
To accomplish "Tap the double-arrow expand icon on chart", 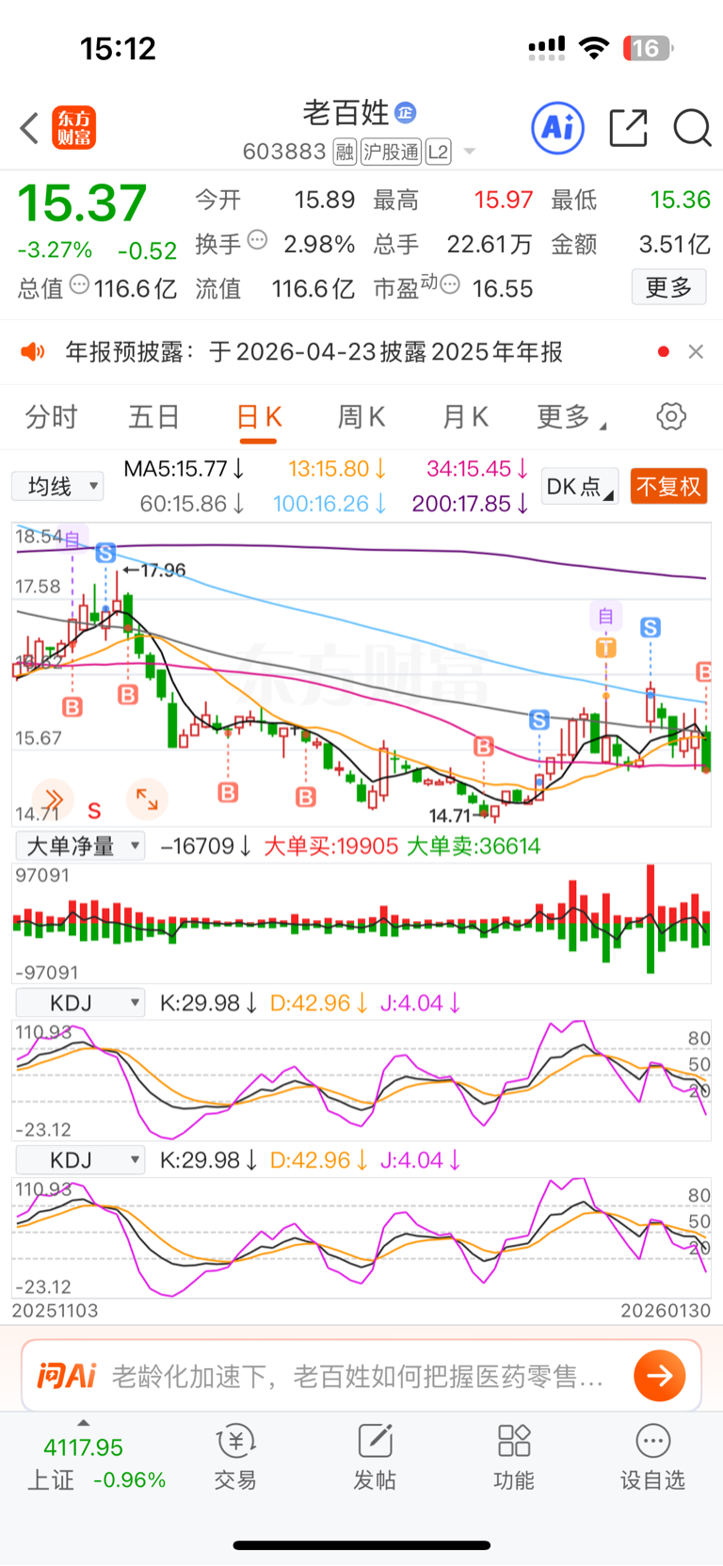I will 53,799.
